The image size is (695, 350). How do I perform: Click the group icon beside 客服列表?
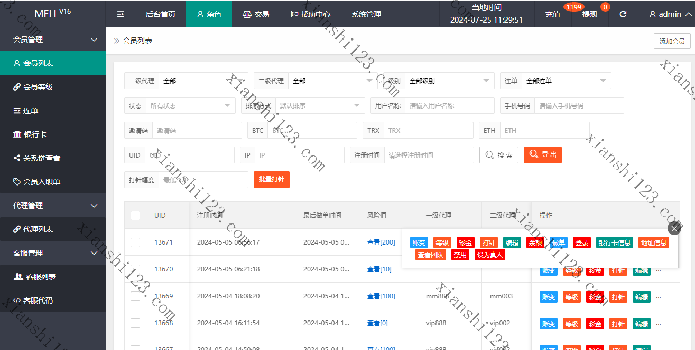(18, 277)
